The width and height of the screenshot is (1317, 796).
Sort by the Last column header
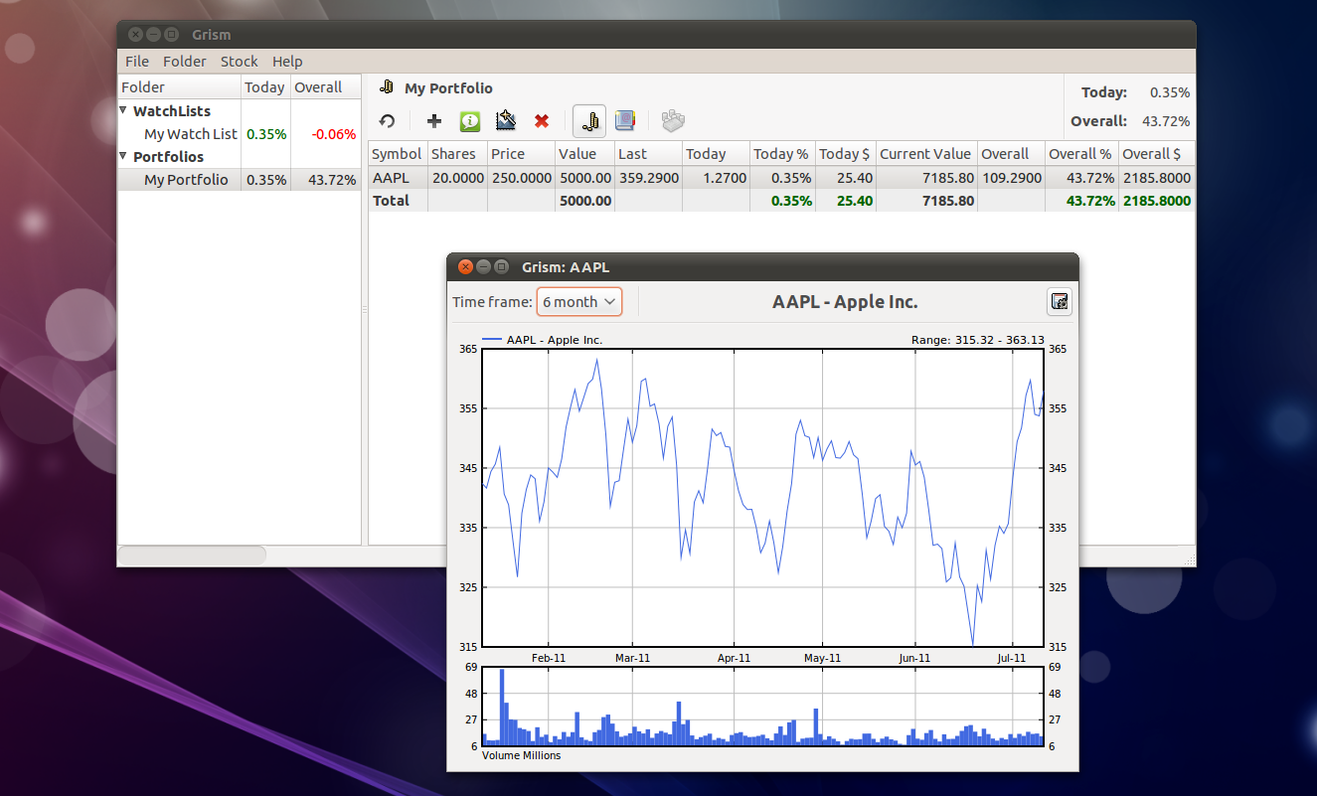648,154
